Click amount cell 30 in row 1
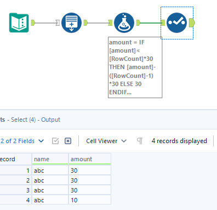This screenshot has height=210, width=217. pos(90,171)
